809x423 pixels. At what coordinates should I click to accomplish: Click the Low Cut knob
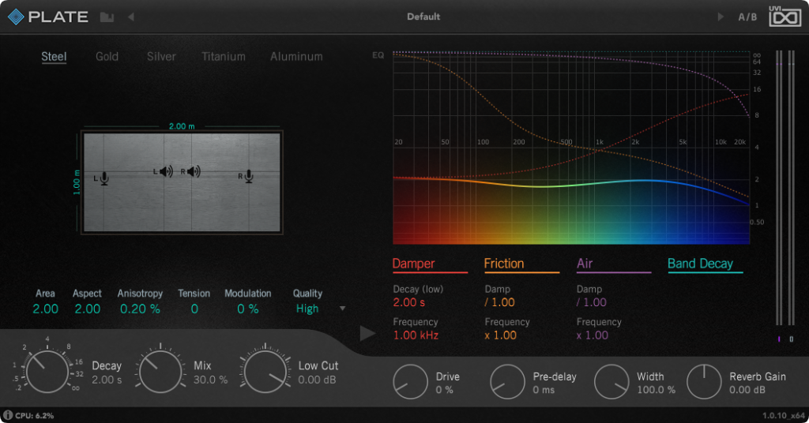click(x=265, y=371)
